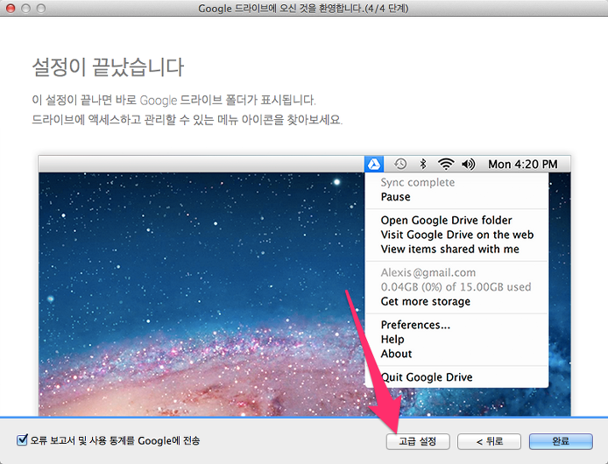608x464 pixels.
Task: Click the Sync complete status text
Action: point(418,183)
